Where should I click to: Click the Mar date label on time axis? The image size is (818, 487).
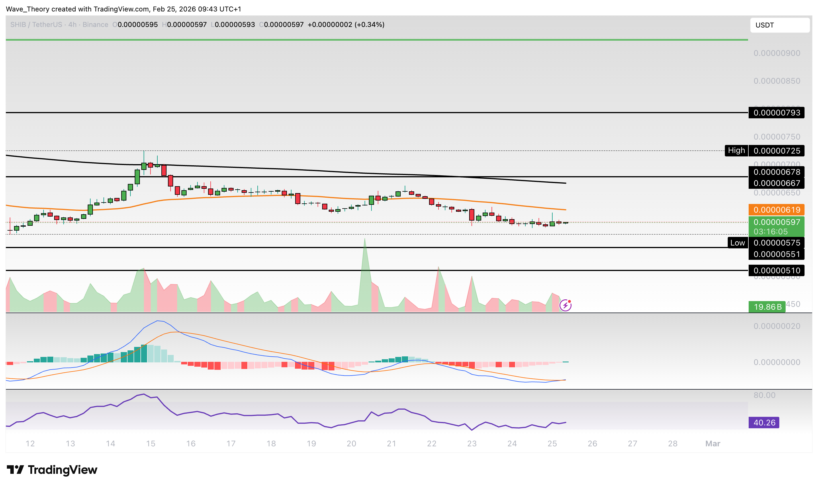[713, 444]
